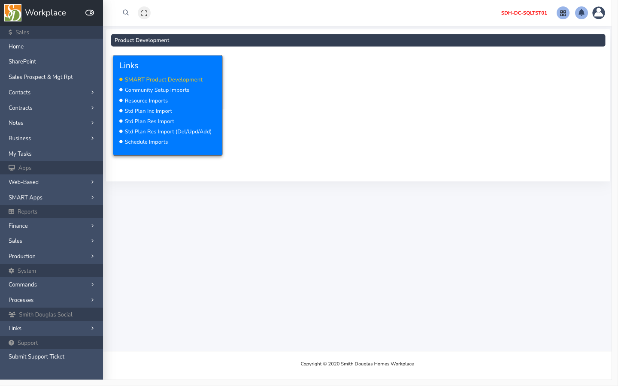The image size is (618, 386).
Task: Open Resource Imports link
Action: click(x=146, y=100)
